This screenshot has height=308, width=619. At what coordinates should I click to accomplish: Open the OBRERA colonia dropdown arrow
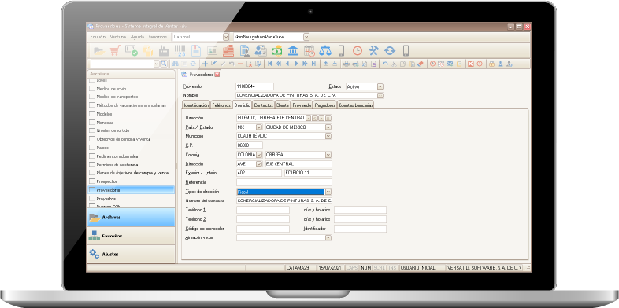pos(328,155)
